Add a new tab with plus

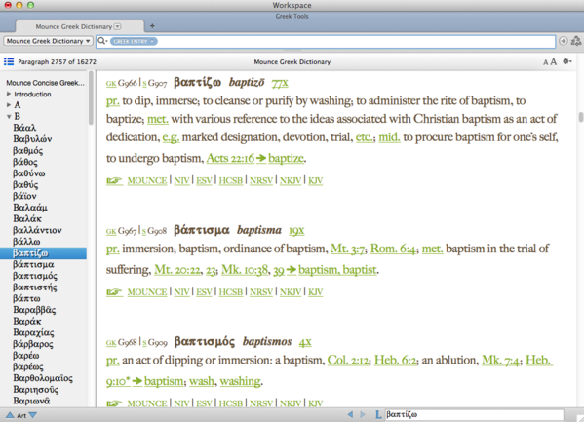click(152, 26)
